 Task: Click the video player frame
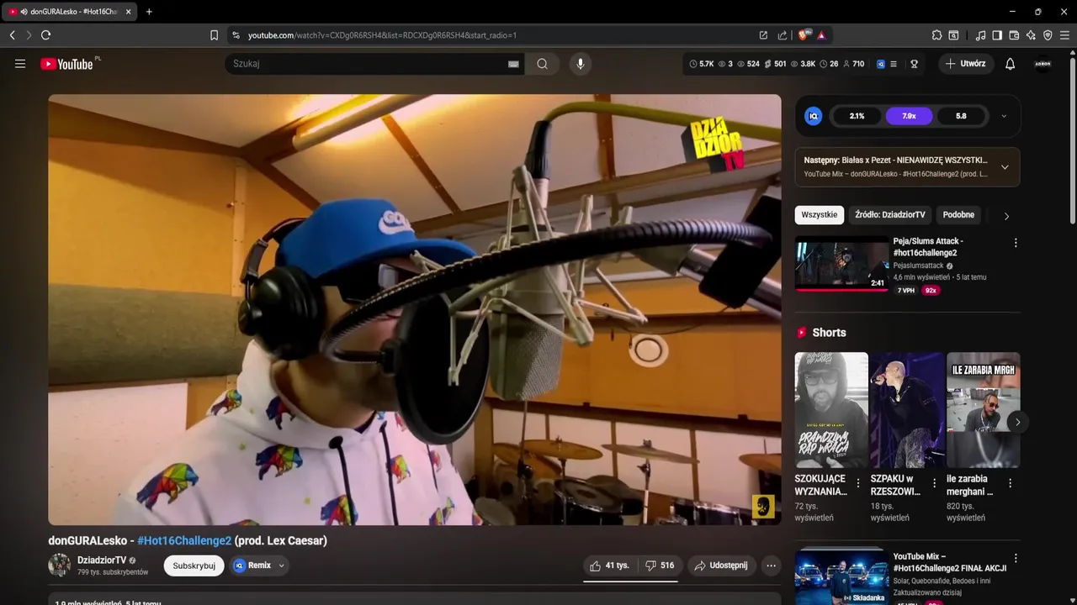(x=415, y=309)
